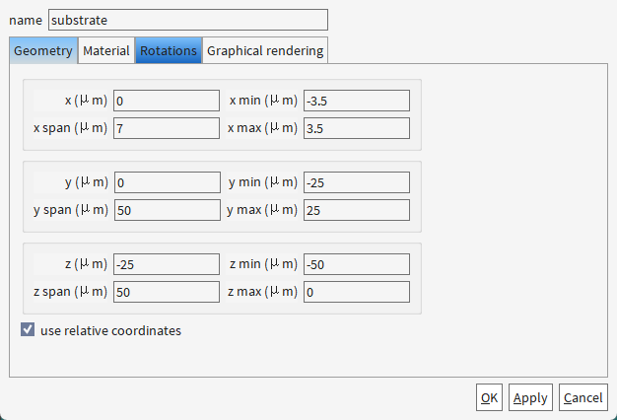Select the x max field with 3.5

click(357, 128)
